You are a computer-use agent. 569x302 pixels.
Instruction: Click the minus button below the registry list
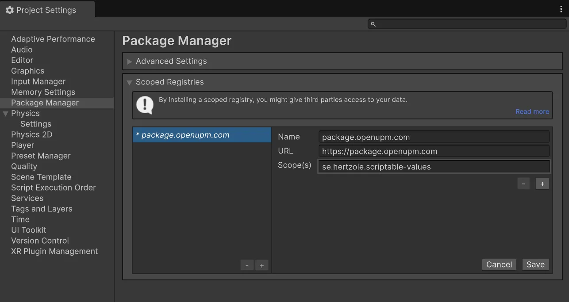coord(247,265)
